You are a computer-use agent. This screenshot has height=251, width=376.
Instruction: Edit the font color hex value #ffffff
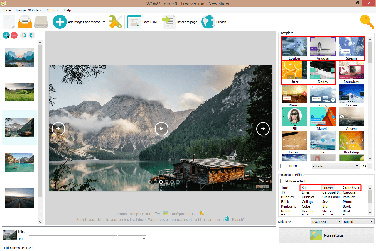tap(298, 166)
